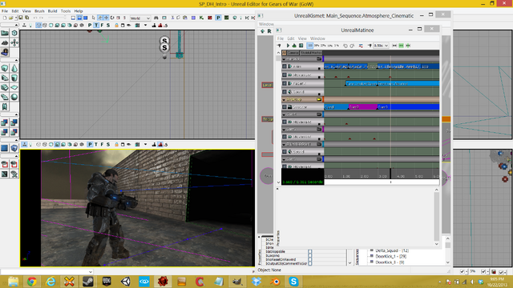513x288 pixels.
Task: Check the bOutputObjCommentToScreen checkbox
Action: 310,263
